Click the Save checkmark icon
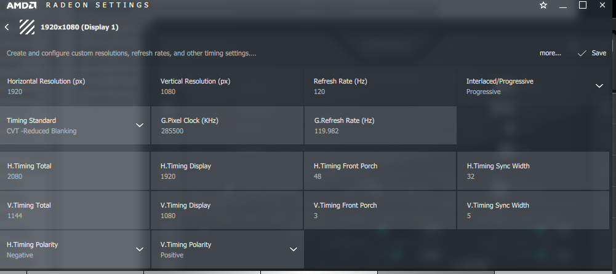This screenshot has height=274, width=616. click(x=582, y=53)
